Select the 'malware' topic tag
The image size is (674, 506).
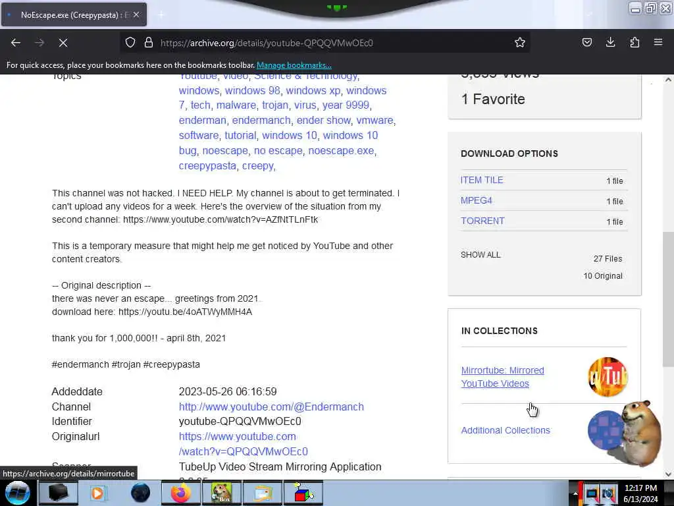coord(236,105)
